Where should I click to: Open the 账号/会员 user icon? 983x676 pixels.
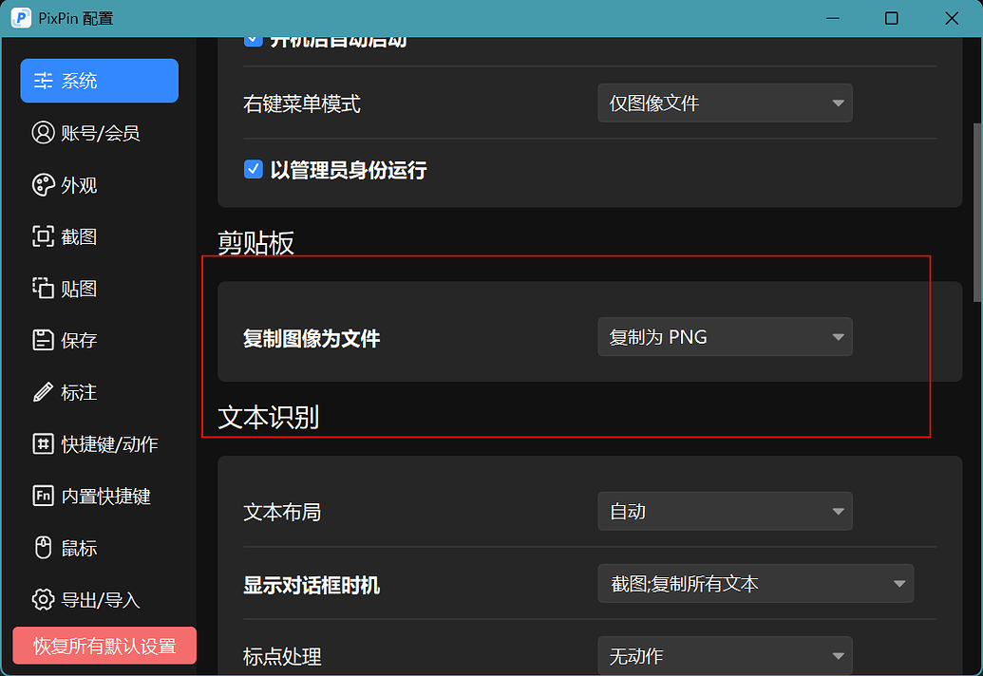click(44, 133)
